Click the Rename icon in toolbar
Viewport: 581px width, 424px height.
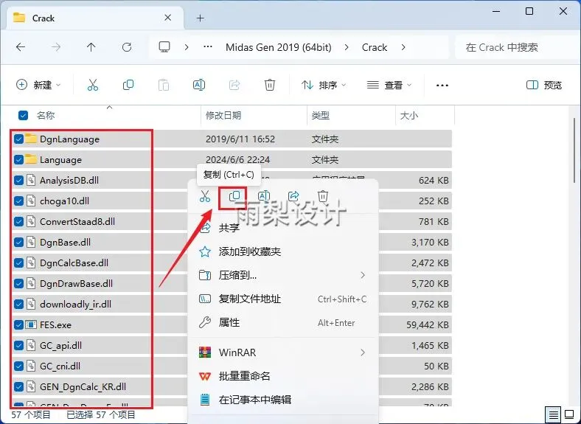point(199,85)
